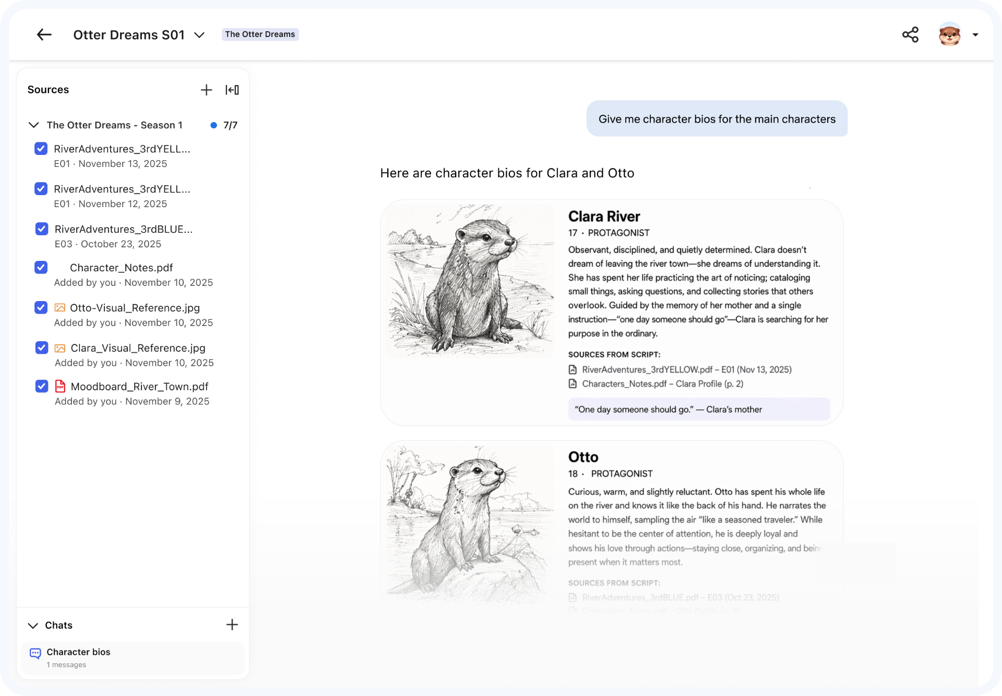Open the account menu arrow beside avatar

[x=975, y=35]
